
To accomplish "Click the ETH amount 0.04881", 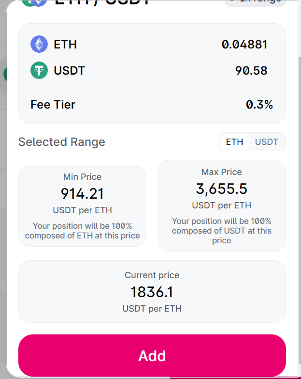I will coord(244,45).
